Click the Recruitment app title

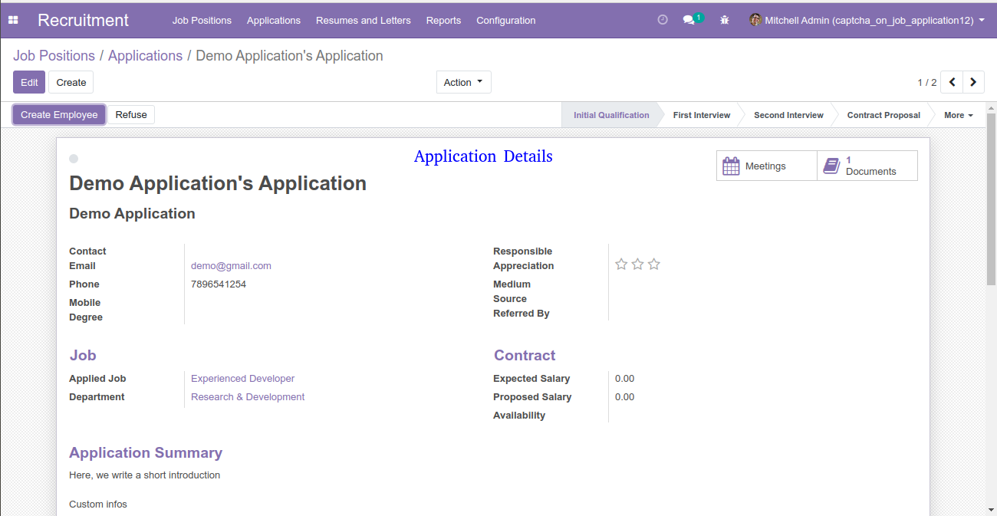click(x=84, y=21)
